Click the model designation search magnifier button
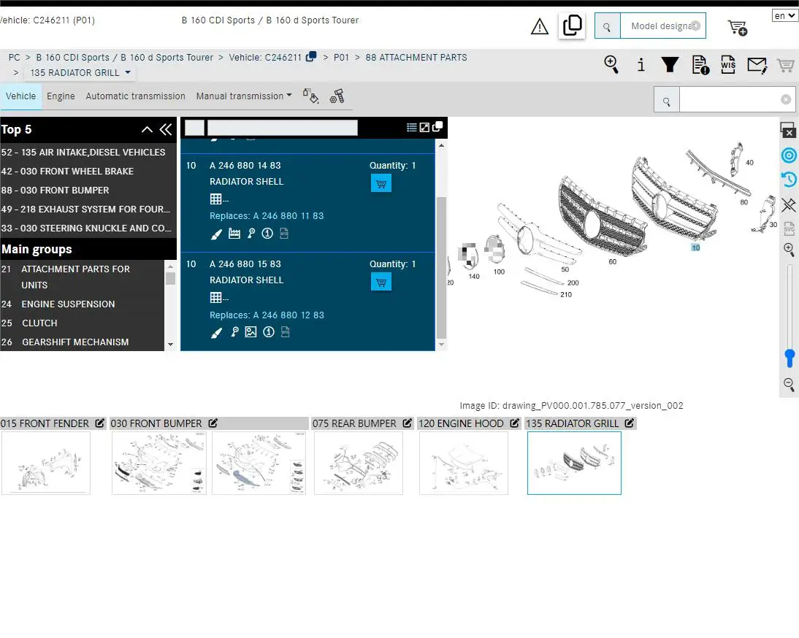 click(608, 26)
